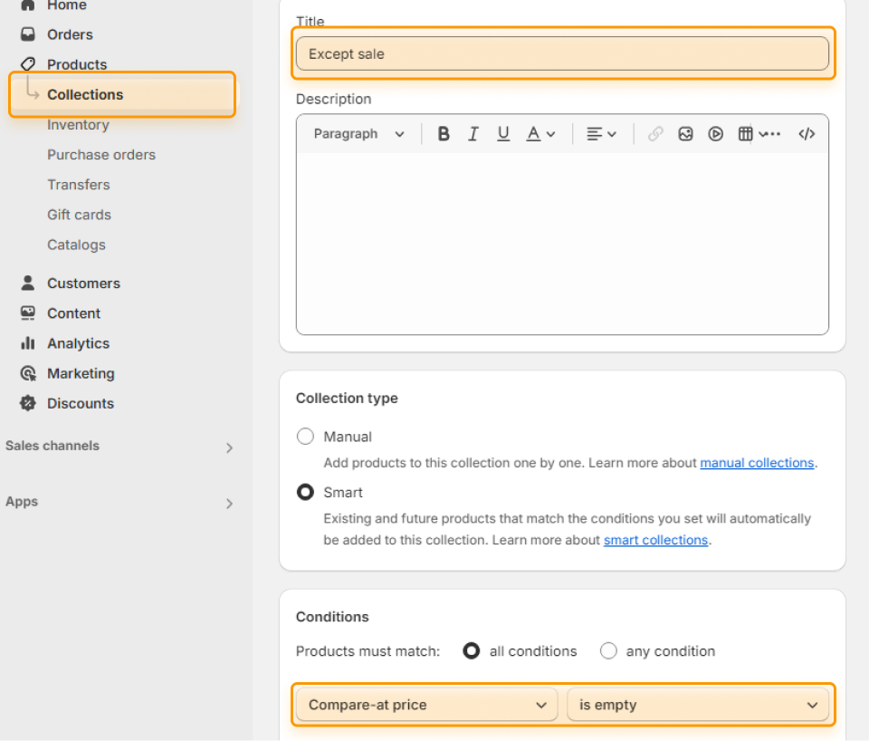Open the is empty operator dropdown
869x741 pixels.
pos(698,705)
